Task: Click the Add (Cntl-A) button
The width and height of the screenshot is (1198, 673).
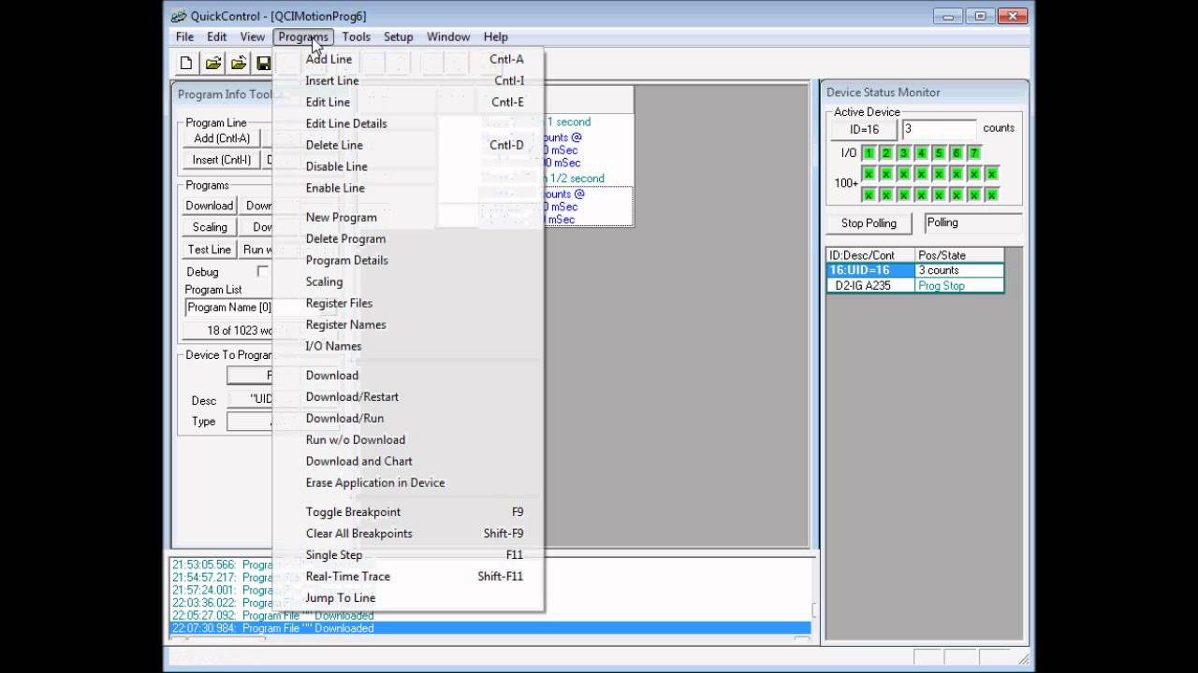Action: pyautogui.click(x=222, y=138)
